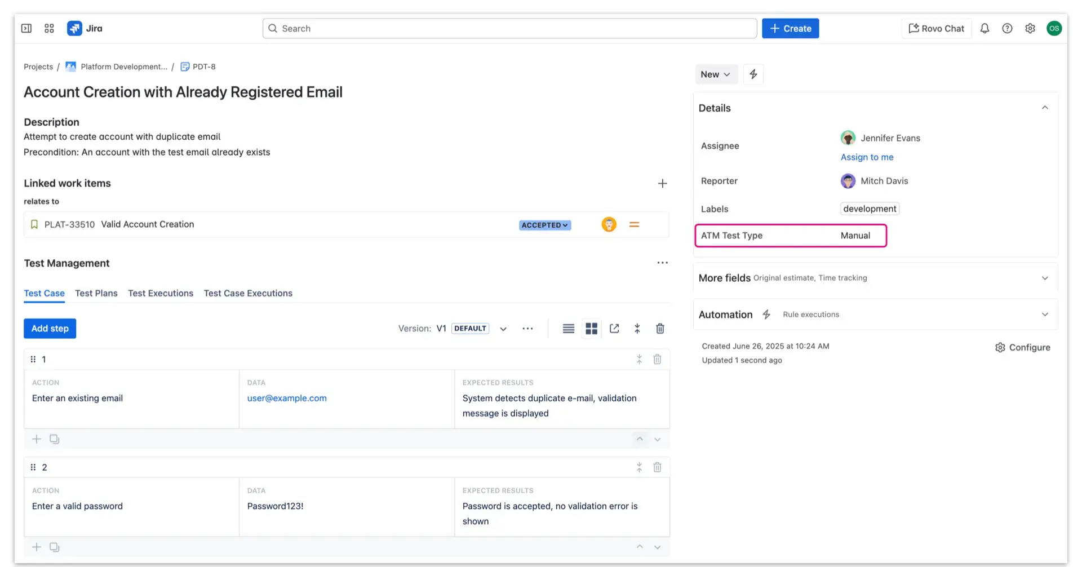This screenshot has height=567, width=1082.
Task: Open the Version V1 dropdown
Action: [x=502, y=329]
